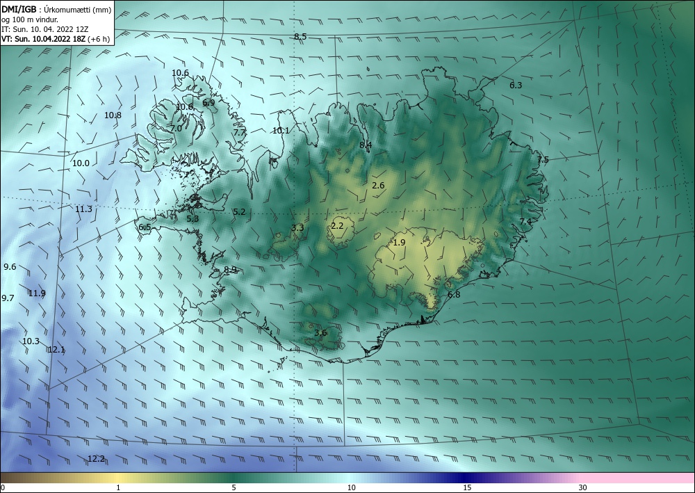Click the 2.2 value inside the glacier outline

[337, 226]
